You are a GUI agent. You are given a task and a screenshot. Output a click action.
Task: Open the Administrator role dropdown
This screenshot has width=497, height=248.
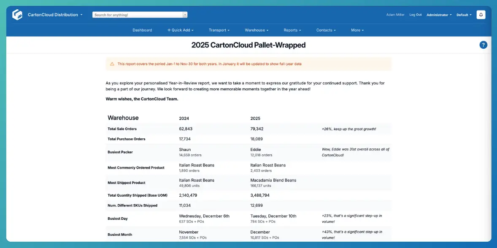[439, 15]
